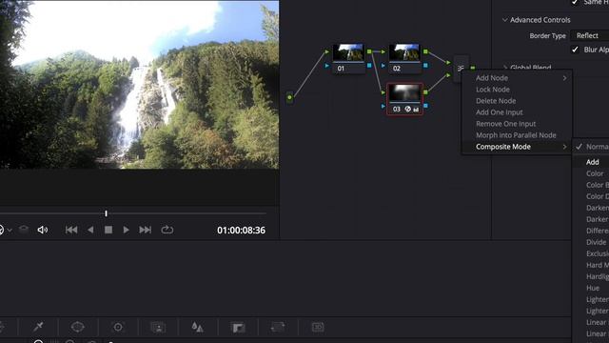Toggle Blur Alpha checkbox
Viewport: 609px width, 343px height.
(575, 50)
